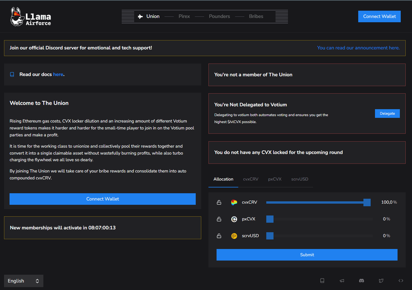Open the docs 'here' link
The image size is (412, 290).
[58, 75]
